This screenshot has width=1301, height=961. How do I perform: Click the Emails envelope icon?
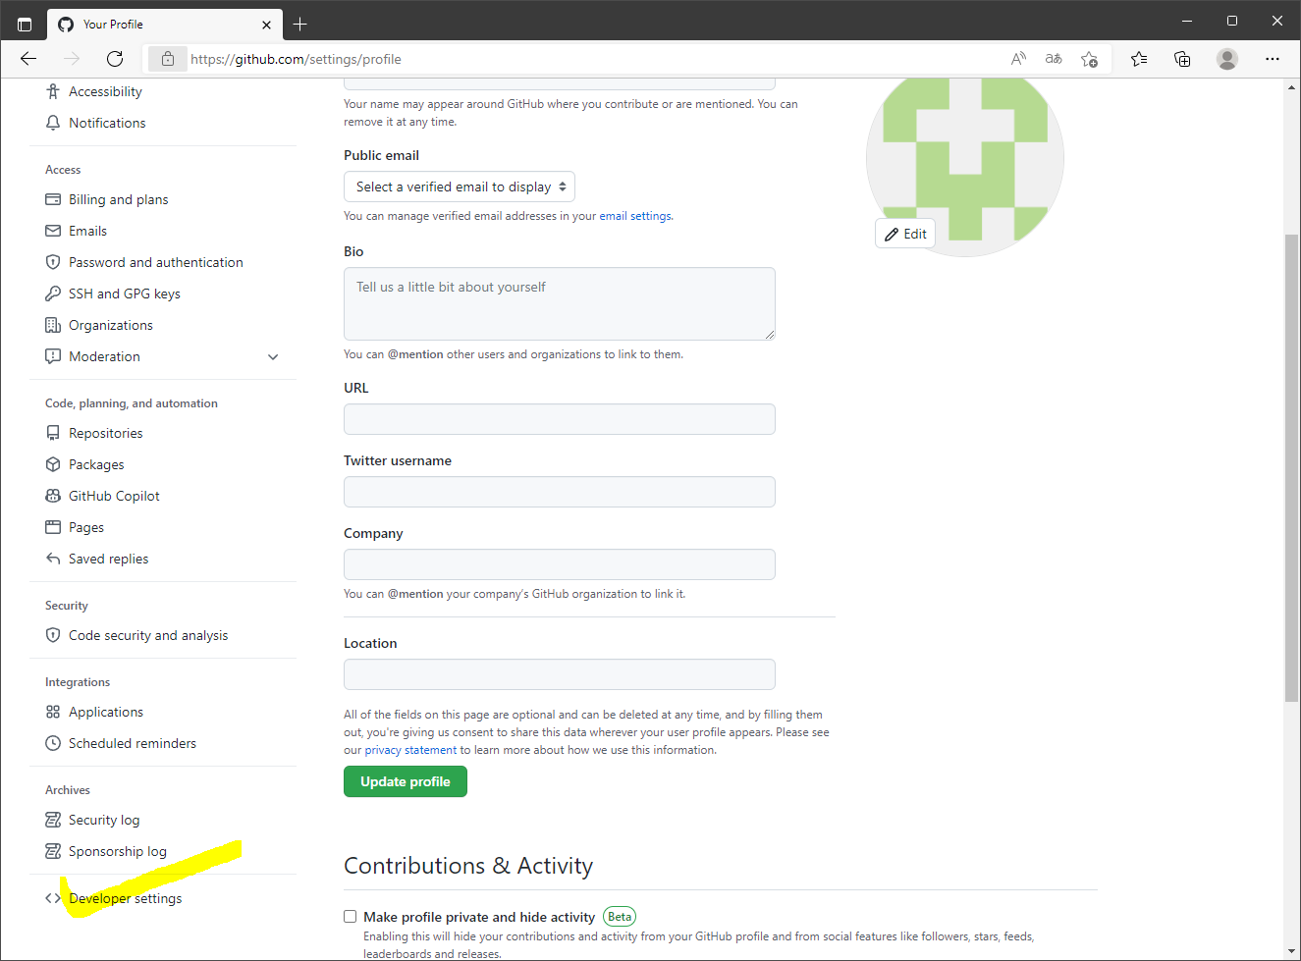coord(53,231)
